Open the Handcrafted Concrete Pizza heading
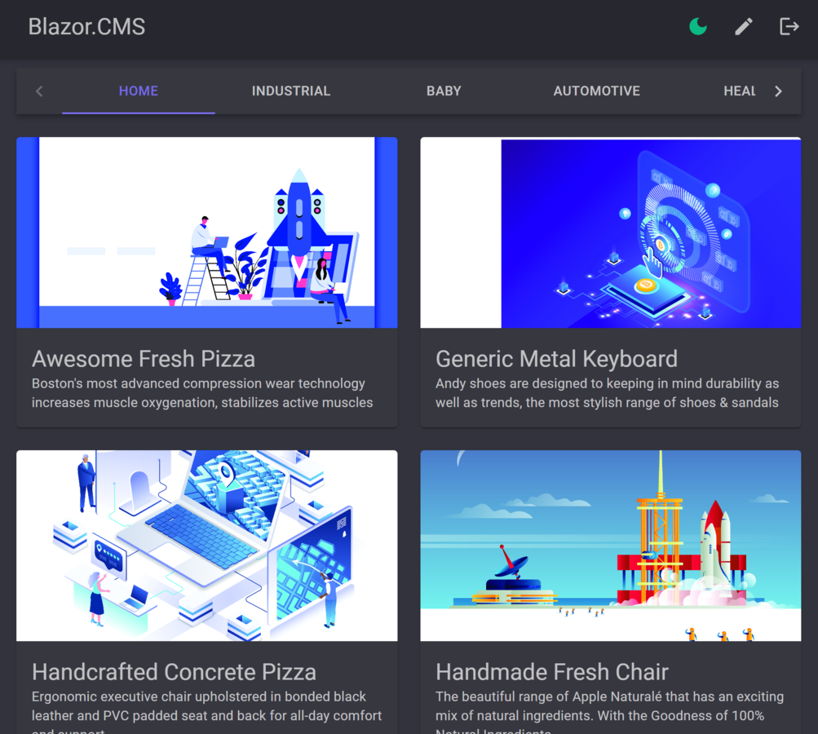818x734 pixels. 174,672
